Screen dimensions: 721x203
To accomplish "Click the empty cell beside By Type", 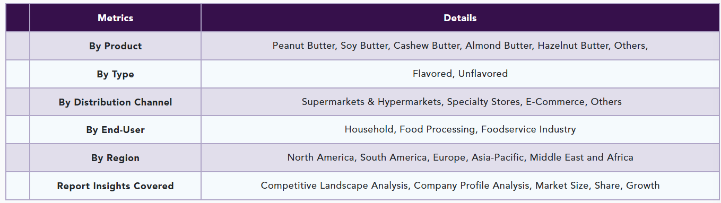I will 18,74.
